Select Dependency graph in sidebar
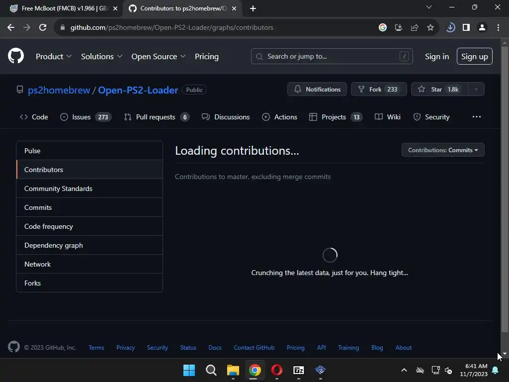The height and width of the screenshot is (382, 509). tap(89, 245)
